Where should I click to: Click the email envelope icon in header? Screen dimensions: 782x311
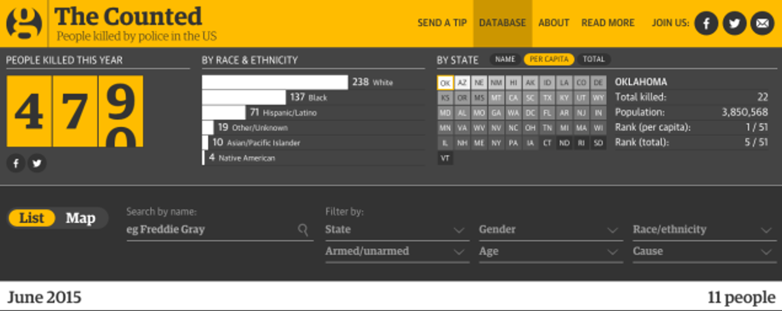coord(762,23)
